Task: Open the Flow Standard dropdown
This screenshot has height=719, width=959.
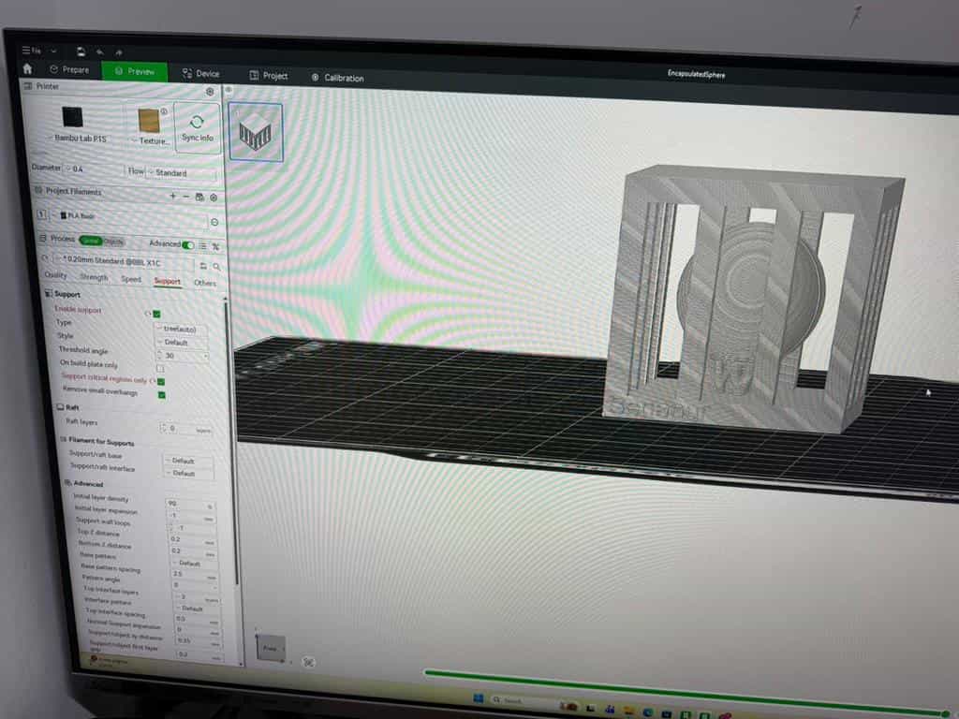Action: [182, 173]
